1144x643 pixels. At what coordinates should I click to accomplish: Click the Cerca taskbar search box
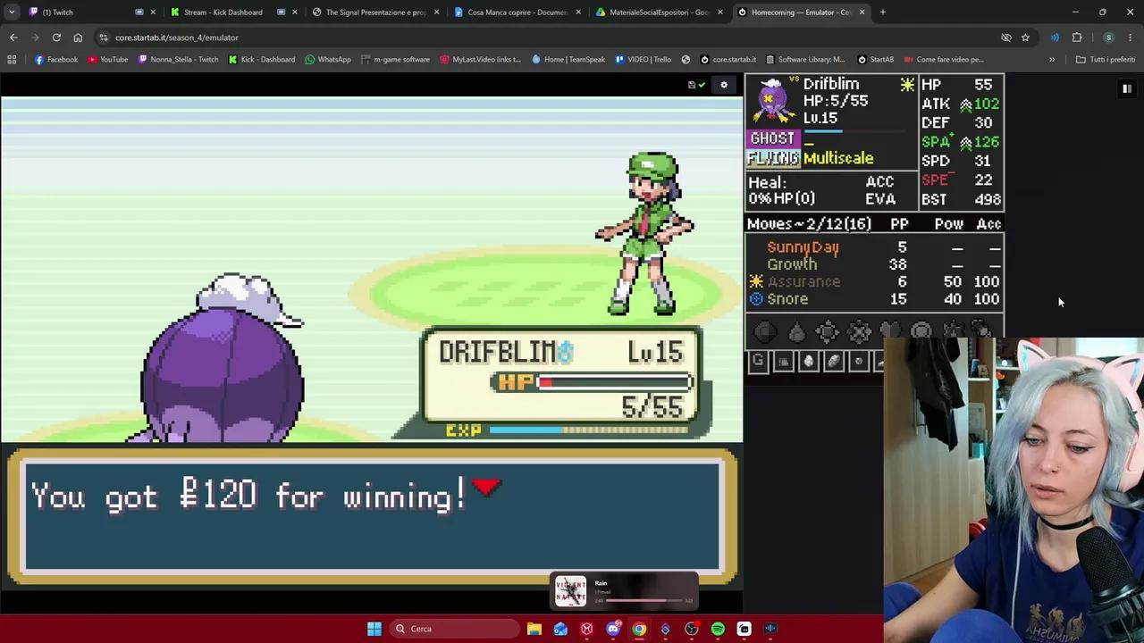click(454, 629)
